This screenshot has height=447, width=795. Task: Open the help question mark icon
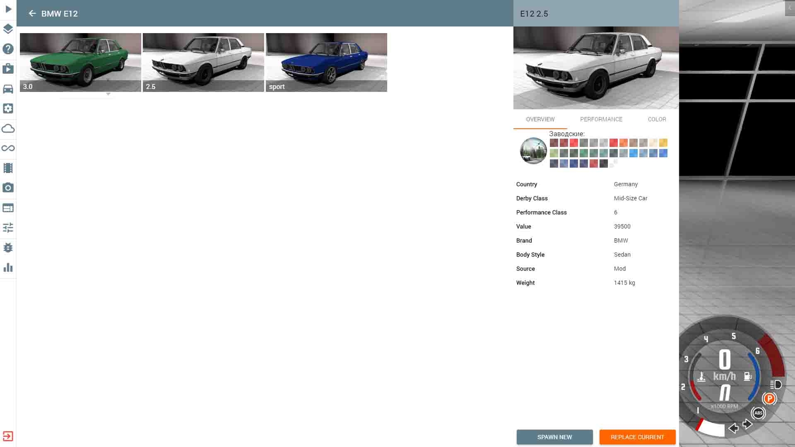[x=8, y=49]
